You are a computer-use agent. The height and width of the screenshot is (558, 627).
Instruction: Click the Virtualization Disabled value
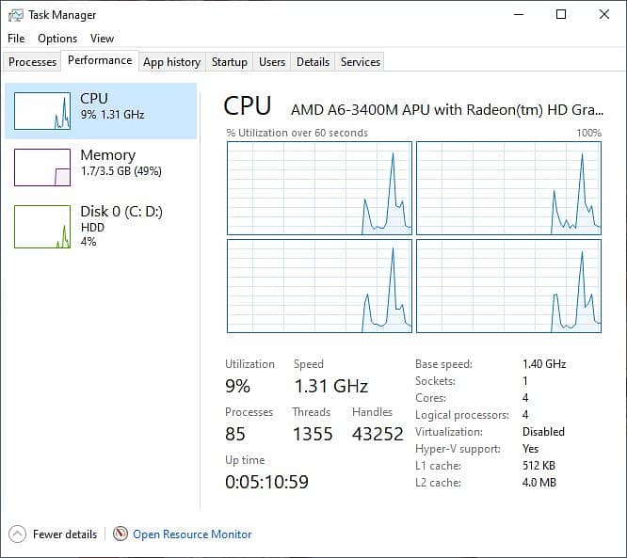543,432
